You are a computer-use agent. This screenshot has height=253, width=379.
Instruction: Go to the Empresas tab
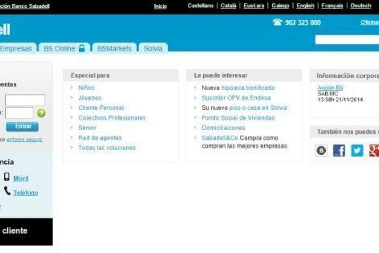coord(16,48)
